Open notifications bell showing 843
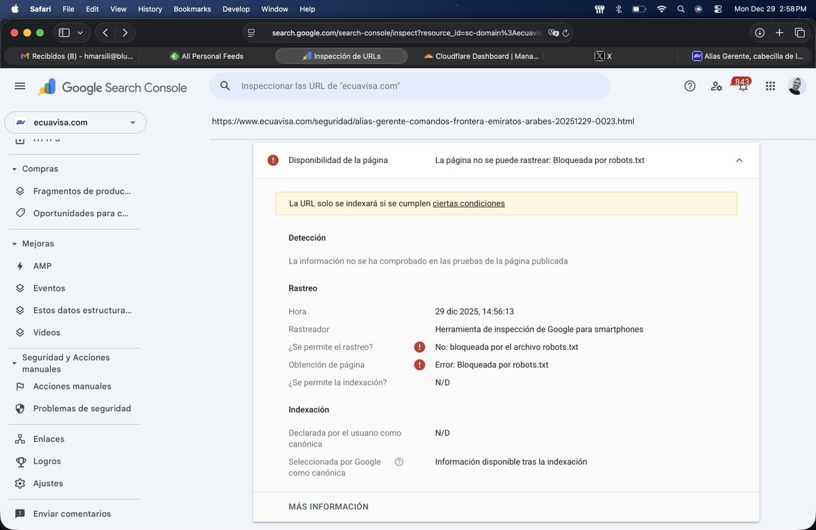Image resolution: width=816 pixels, height=530 pixels. click(x=743, y=86)
